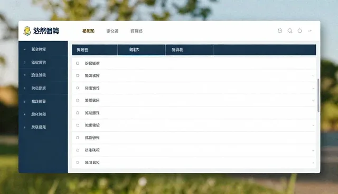Select the gold highlighted first top navigation tab
This screenshot has width=338, height=194.
pos(88,31)
